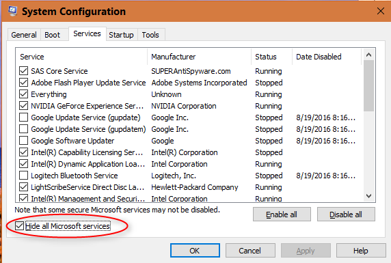This screenshot has width=391, height=263.
Task: Click the Disable all button
Action: click(346, 214)
